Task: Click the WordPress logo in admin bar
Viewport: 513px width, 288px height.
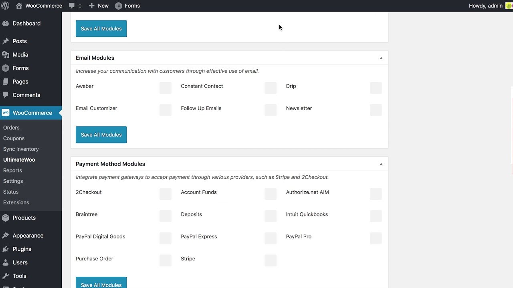Action: coord(6,6)
